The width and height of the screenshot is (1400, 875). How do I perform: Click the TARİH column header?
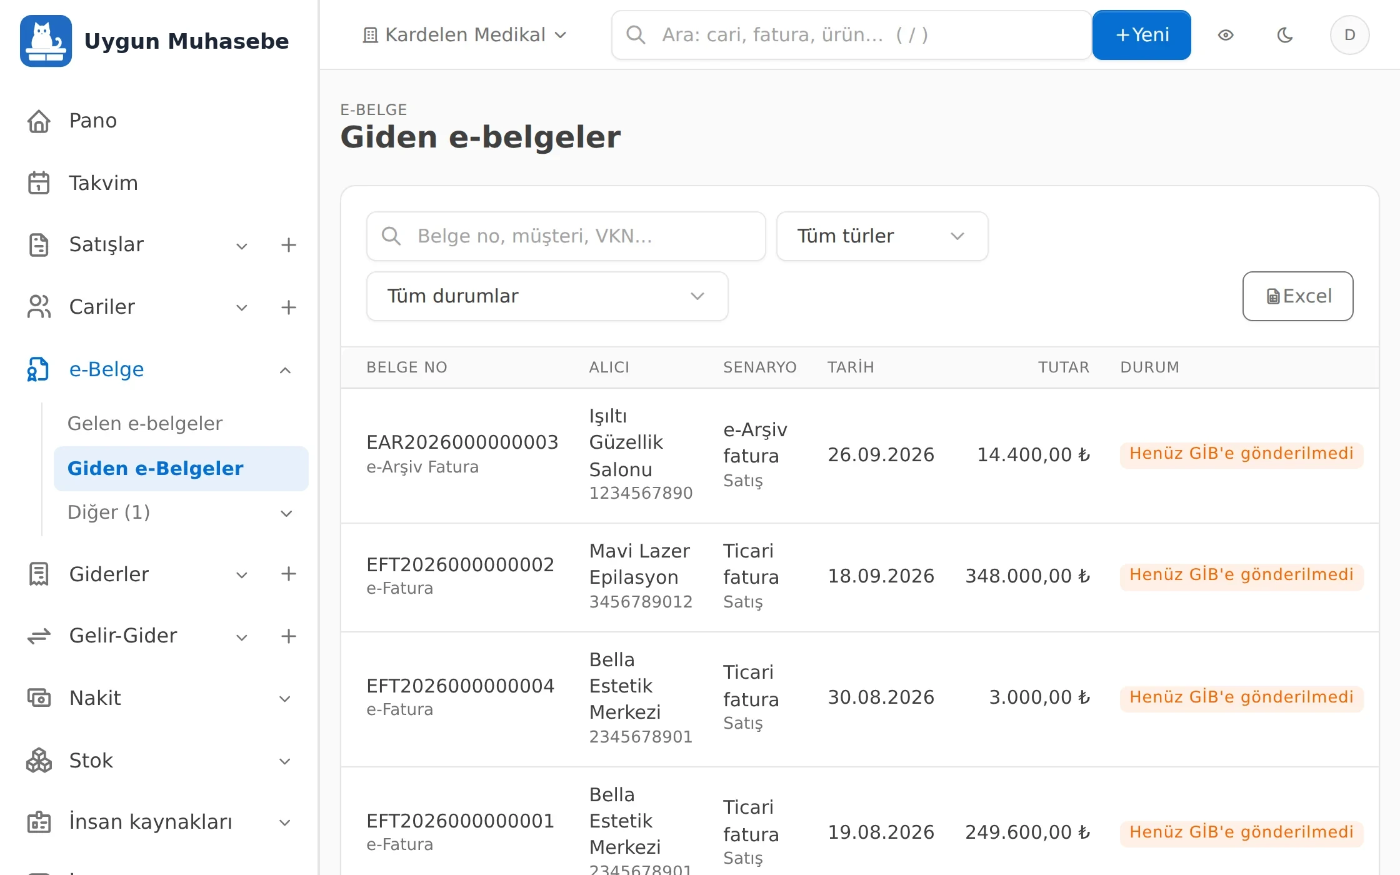[851, 367]
